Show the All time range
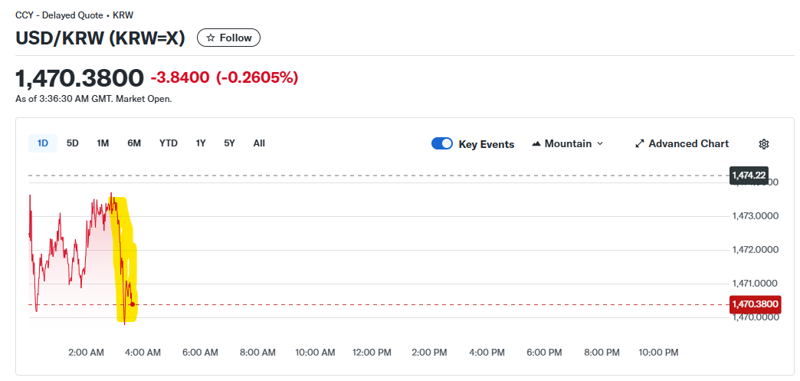The height and width of the screenshot is (381, 800). click(x=259, y=143)
